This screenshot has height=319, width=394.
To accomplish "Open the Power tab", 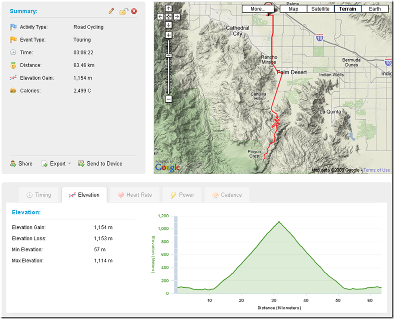I will (182, 195).
